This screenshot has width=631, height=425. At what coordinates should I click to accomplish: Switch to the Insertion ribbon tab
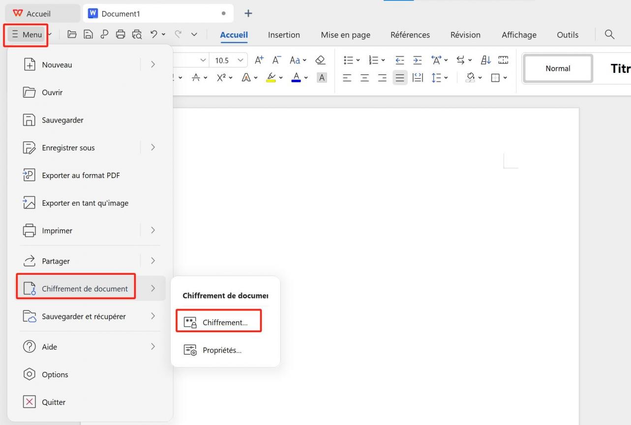click(x=284, y=34)
